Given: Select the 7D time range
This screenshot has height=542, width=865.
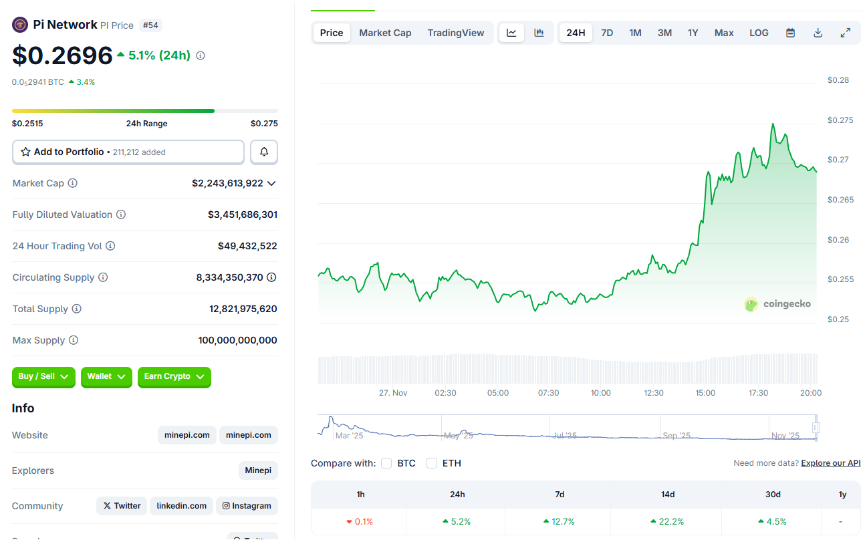Looking at the screenshot, I should tap(607, 33).
